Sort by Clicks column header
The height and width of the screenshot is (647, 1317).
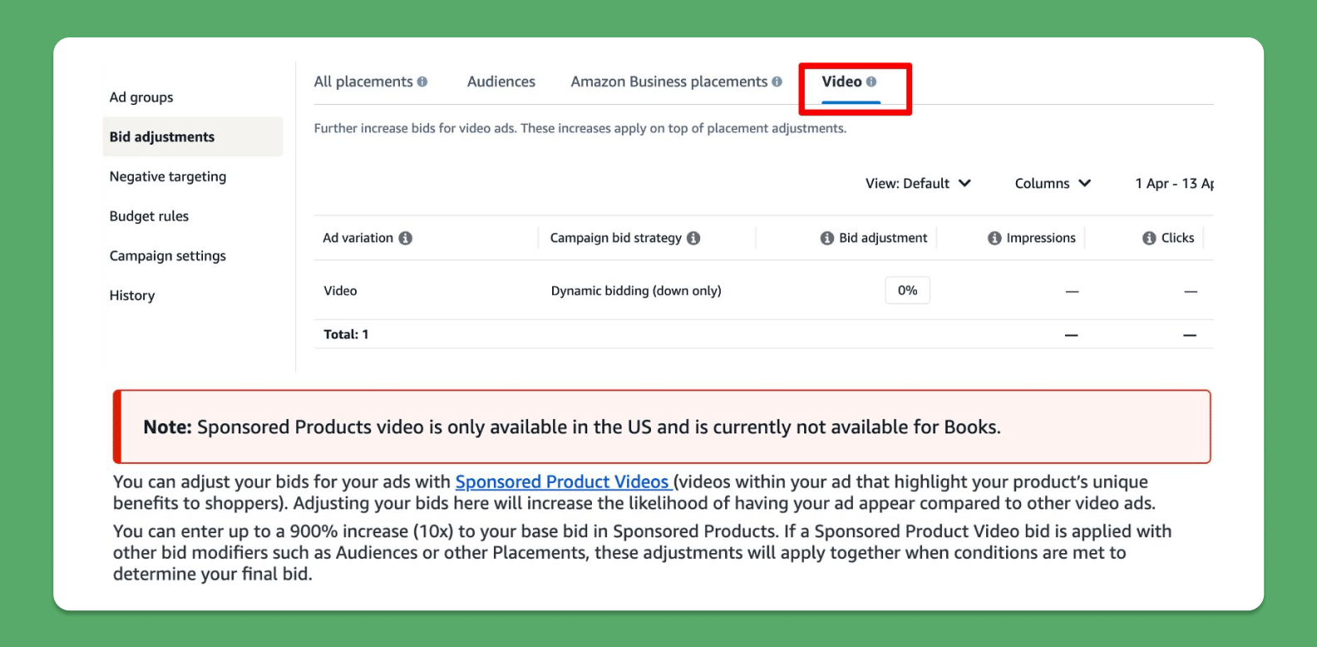1177,238
